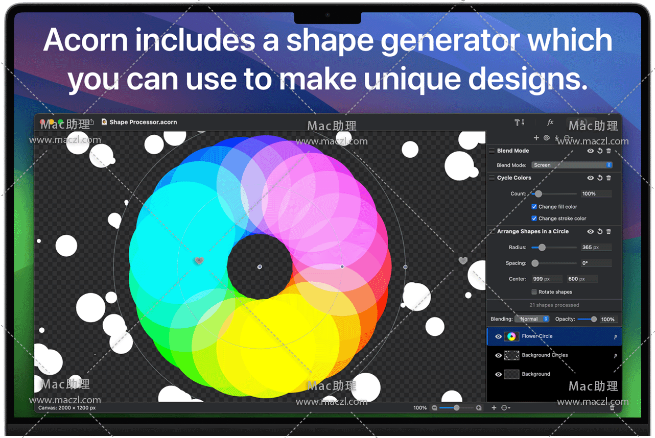Delete the Arrange Shapes in a Circle processor
Screen dimensions: 655x438
609,232
